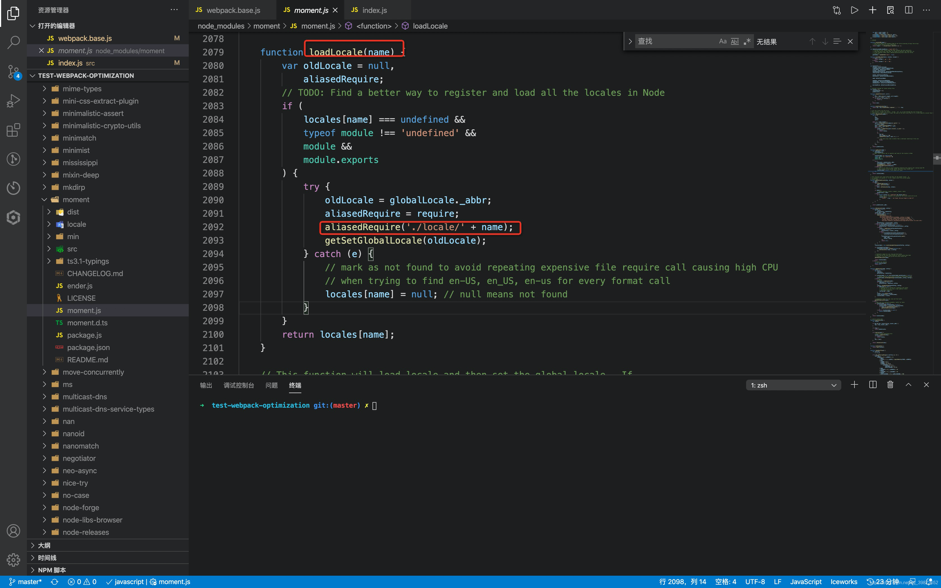The image size is (941, 588).
Task: Select the Terminal panel tab
Action: pyautogui.click(x=295, y=385)
